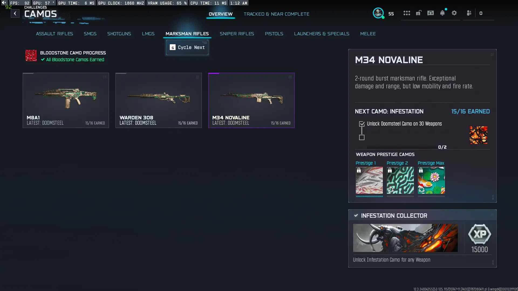This screenshot has width=518, height=291.
Task: Go back using the left arrow button
Action: 15,13
